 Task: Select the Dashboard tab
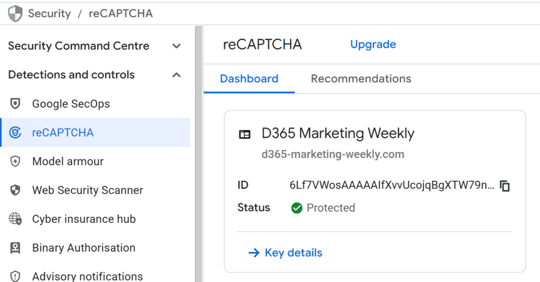[x=249, y=79]
